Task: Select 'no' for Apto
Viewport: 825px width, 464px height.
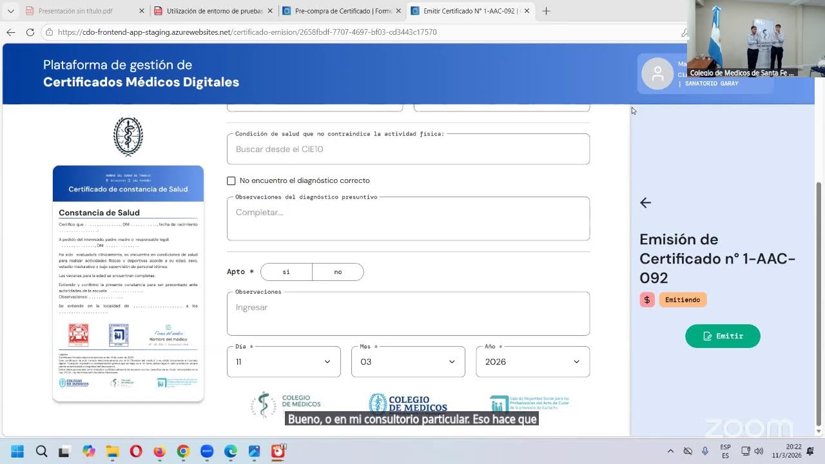Action: [x=338, y=272]
